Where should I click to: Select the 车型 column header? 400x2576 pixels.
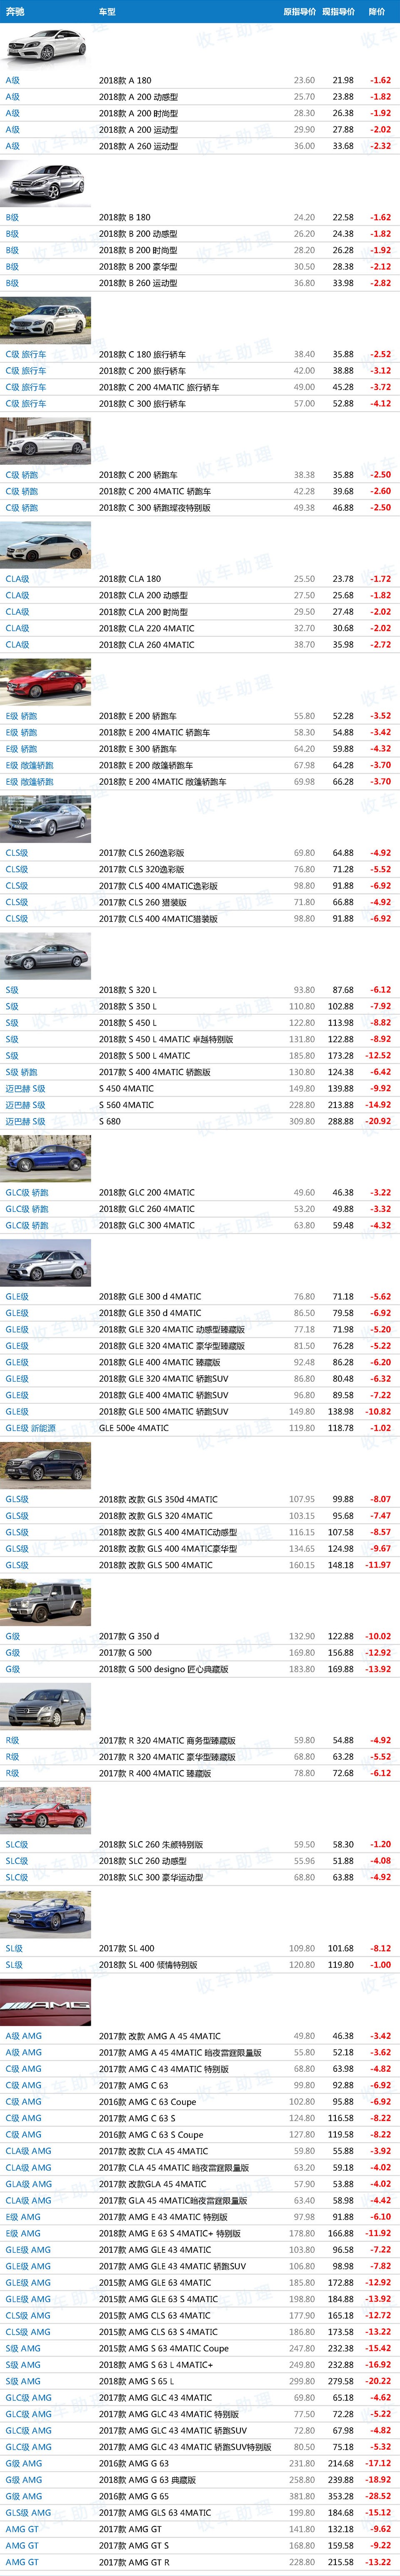[107, 12]
